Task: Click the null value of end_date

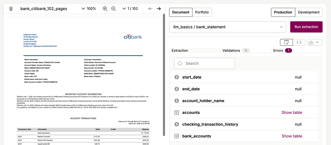Action: (298, 89)
